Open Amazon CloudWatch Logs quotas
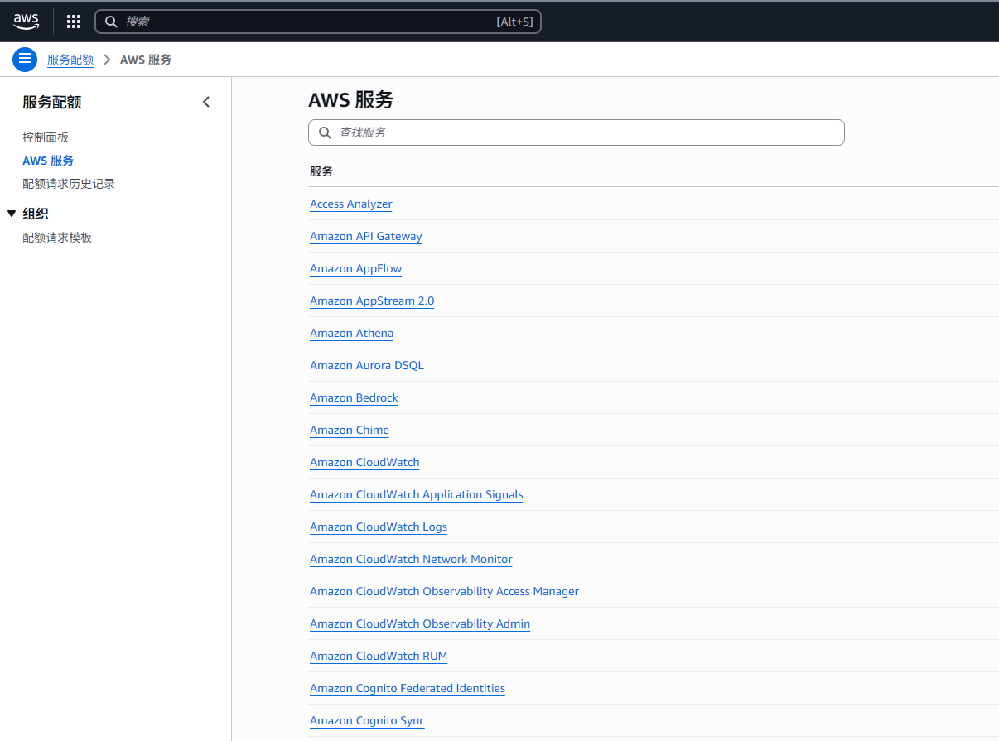This screenshot has width=999, height=741. click(x=379, y=527)
